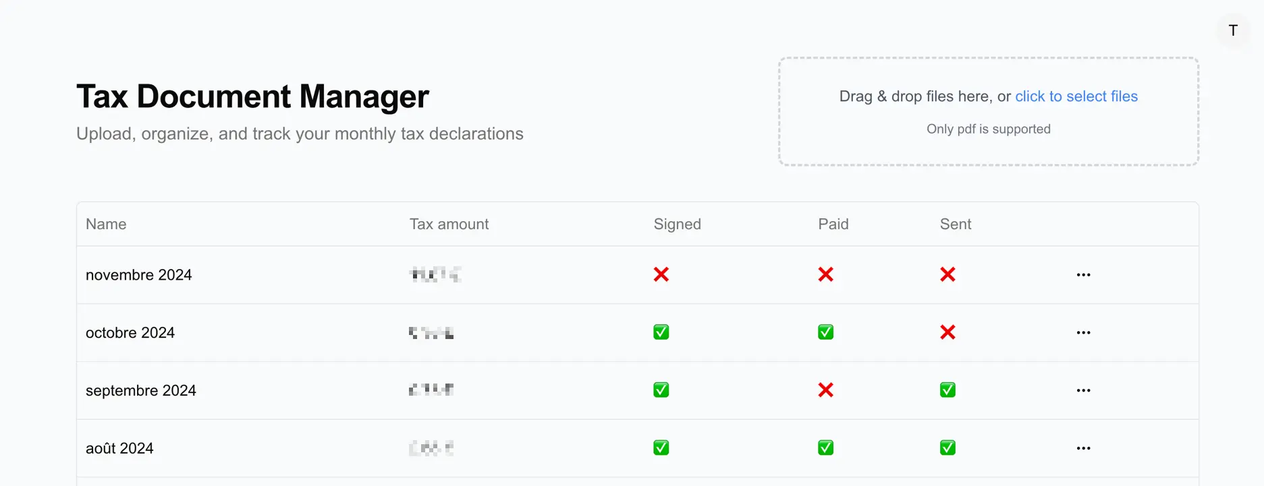Click the Sent checkmark for août 2024

click(947, 448)
